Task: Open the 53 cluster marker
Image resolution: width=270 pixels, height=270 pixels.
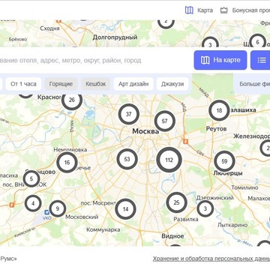Action: tap(127, 159)
